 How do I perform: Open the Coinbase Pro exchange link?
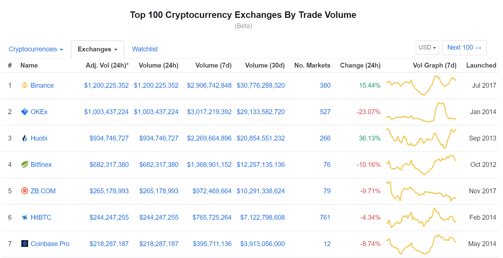click(x=50, y=244)
